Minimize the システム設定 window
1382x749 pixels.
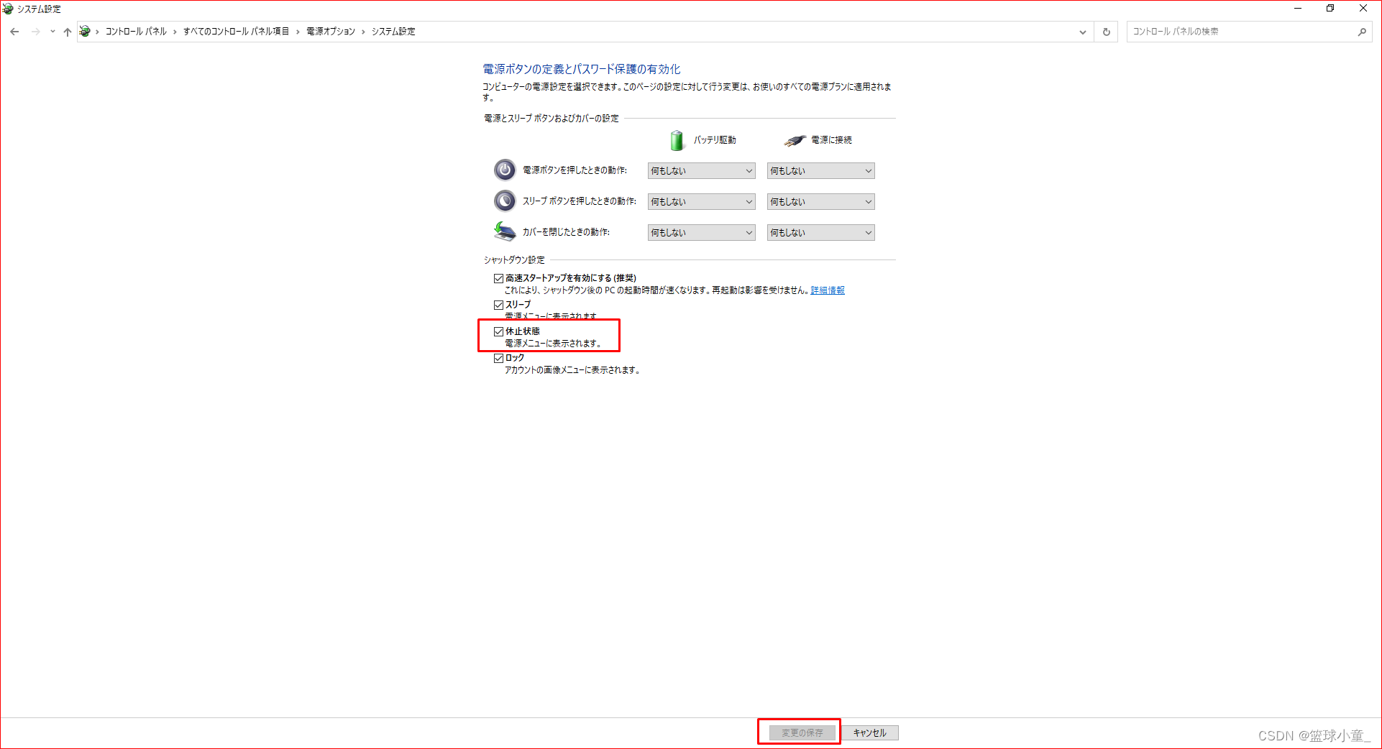pyautogui.click(x=1298, y=9)
